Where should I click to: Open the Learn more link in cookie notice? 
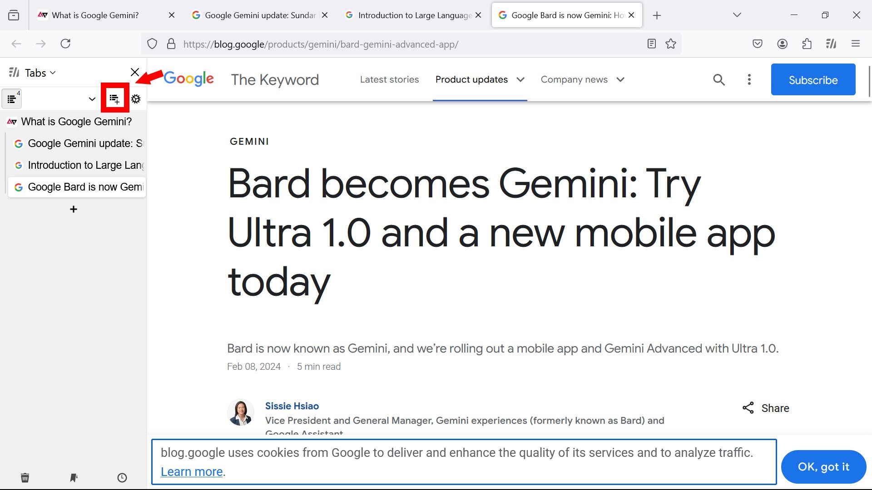pyautogui.click(x=191, y=471)
